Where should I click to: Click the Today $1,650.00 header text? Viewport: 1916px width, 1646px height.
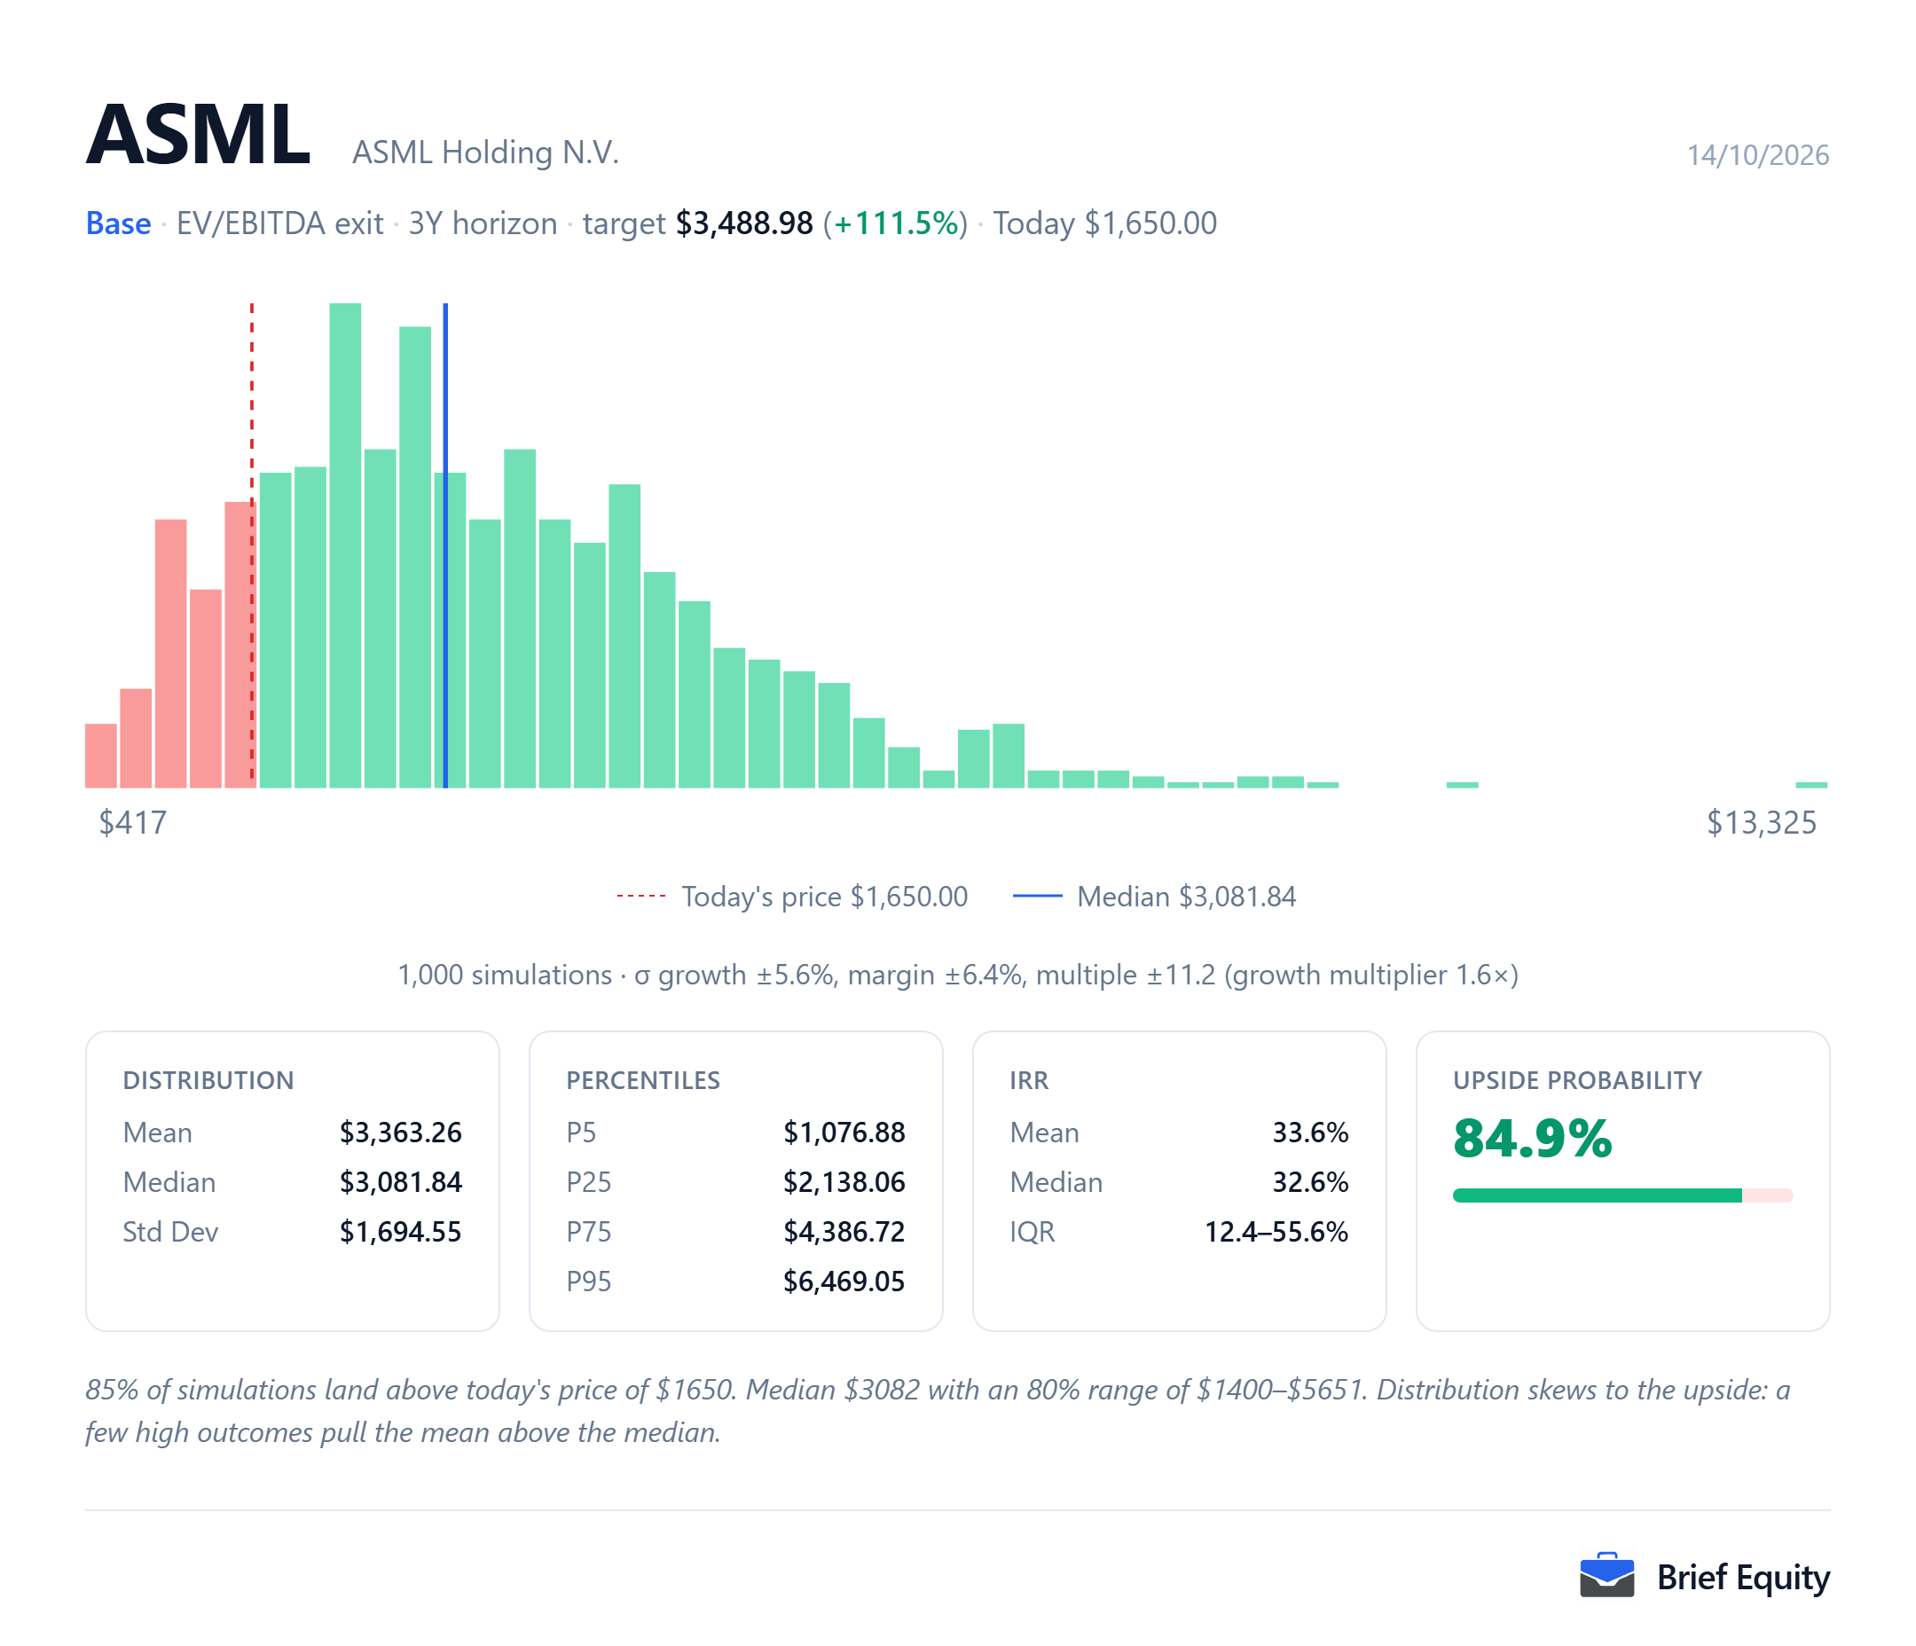point(1105,223)
